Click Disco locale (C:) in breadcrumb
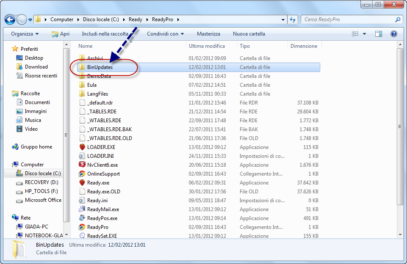407x264 pixels. (101, 19)
